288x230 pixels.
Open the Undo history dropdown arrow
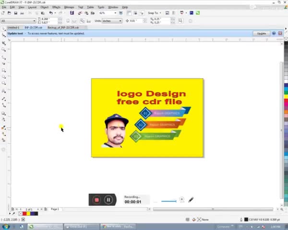[x=55, y=13]
